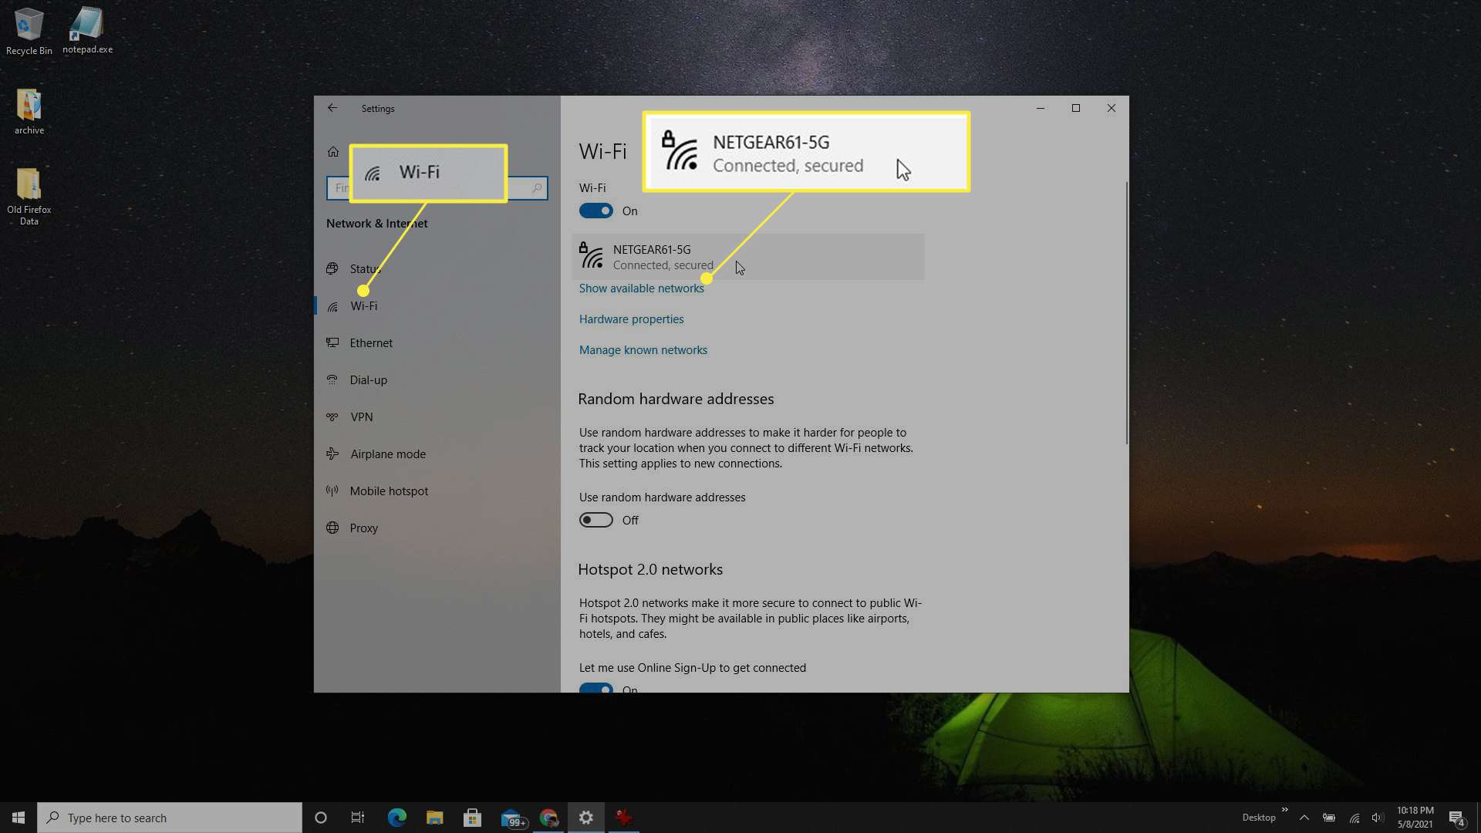Select Wi-Fi in the sidebar
The height and width of the screenshot is (833, 1481).
pyautogui.click(x=437, y=305)
